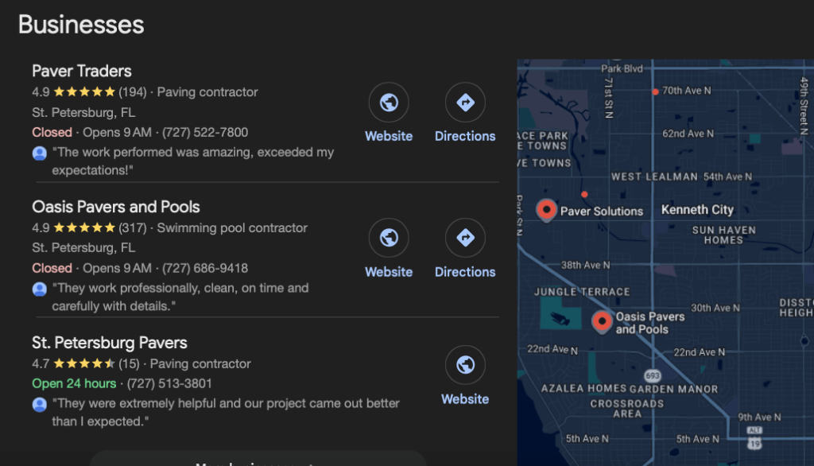Expand the more businesses button
Screen dimensions: 814x466
257,460
